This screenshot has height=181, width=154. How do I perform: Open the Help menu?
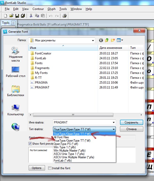[x=89, y=9]
